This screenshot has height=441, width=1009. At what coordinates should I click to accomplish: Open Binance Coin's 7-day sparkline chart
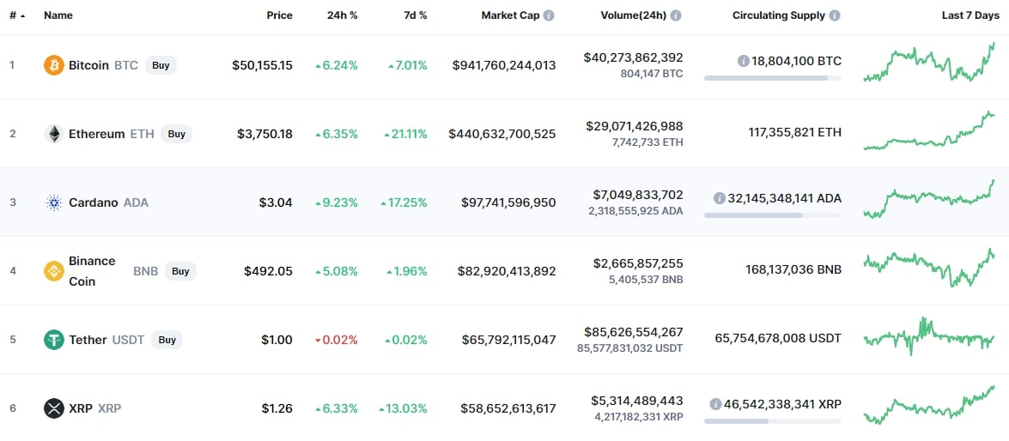point(929,268)
